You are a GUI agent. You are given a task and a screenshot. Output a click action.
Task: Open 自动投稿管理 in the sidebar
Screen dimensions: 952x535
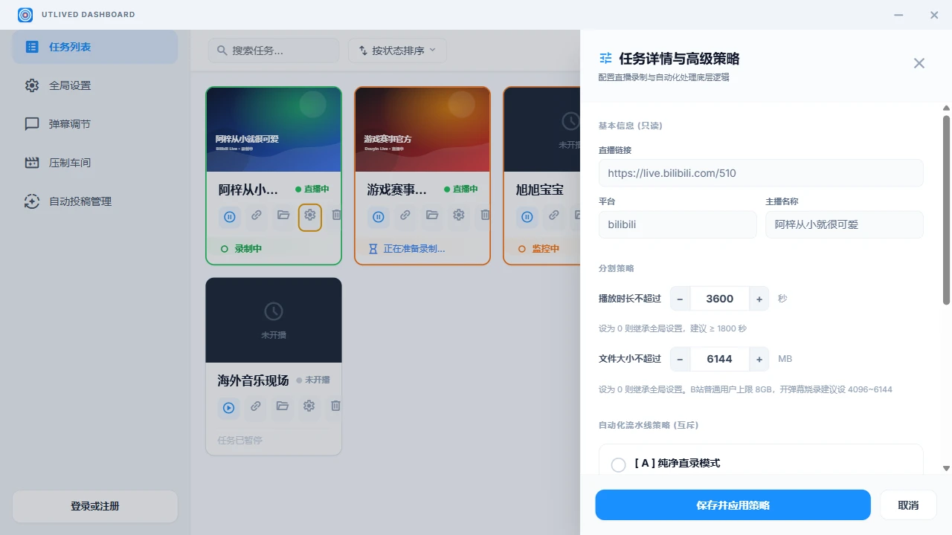pos(95,201)
